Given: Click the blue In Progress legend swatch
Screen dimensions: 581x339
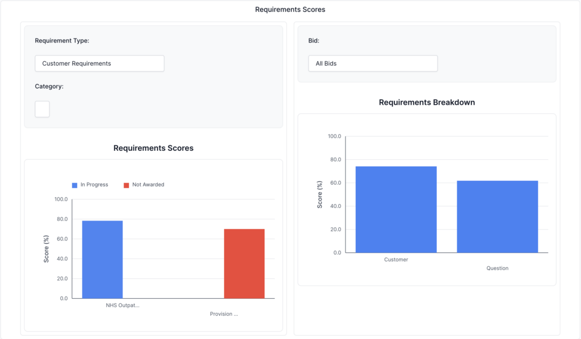Looking at the screenshot, I should pyautogui.click(x=74, y=185).
